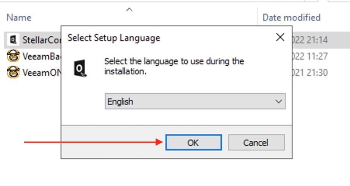Click the StellarCon installer file icon
This screenshot has height=186, width=350.
tap(13, 39)
